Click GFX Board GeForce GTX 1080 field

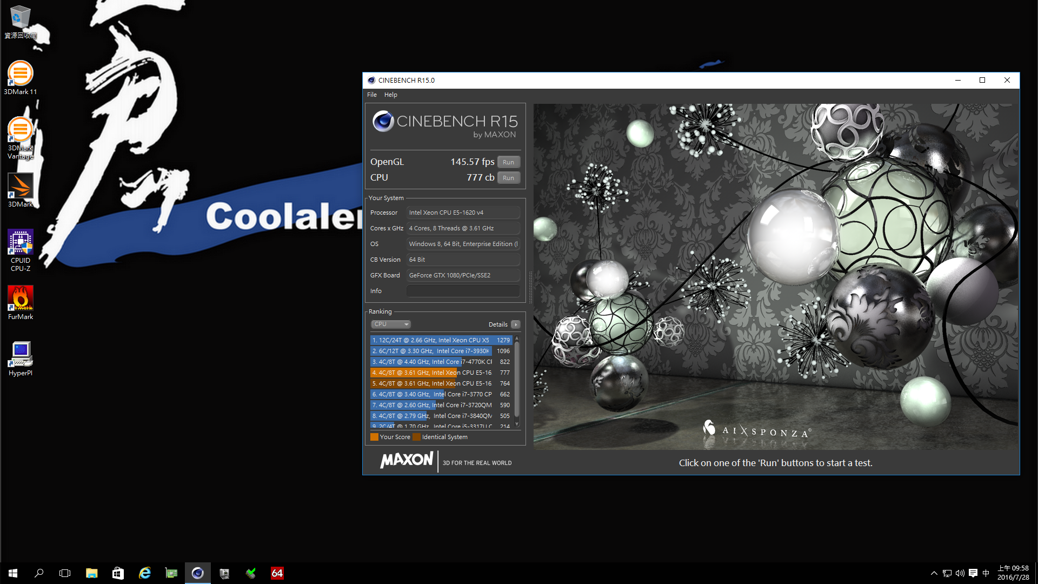click(463, 275)
